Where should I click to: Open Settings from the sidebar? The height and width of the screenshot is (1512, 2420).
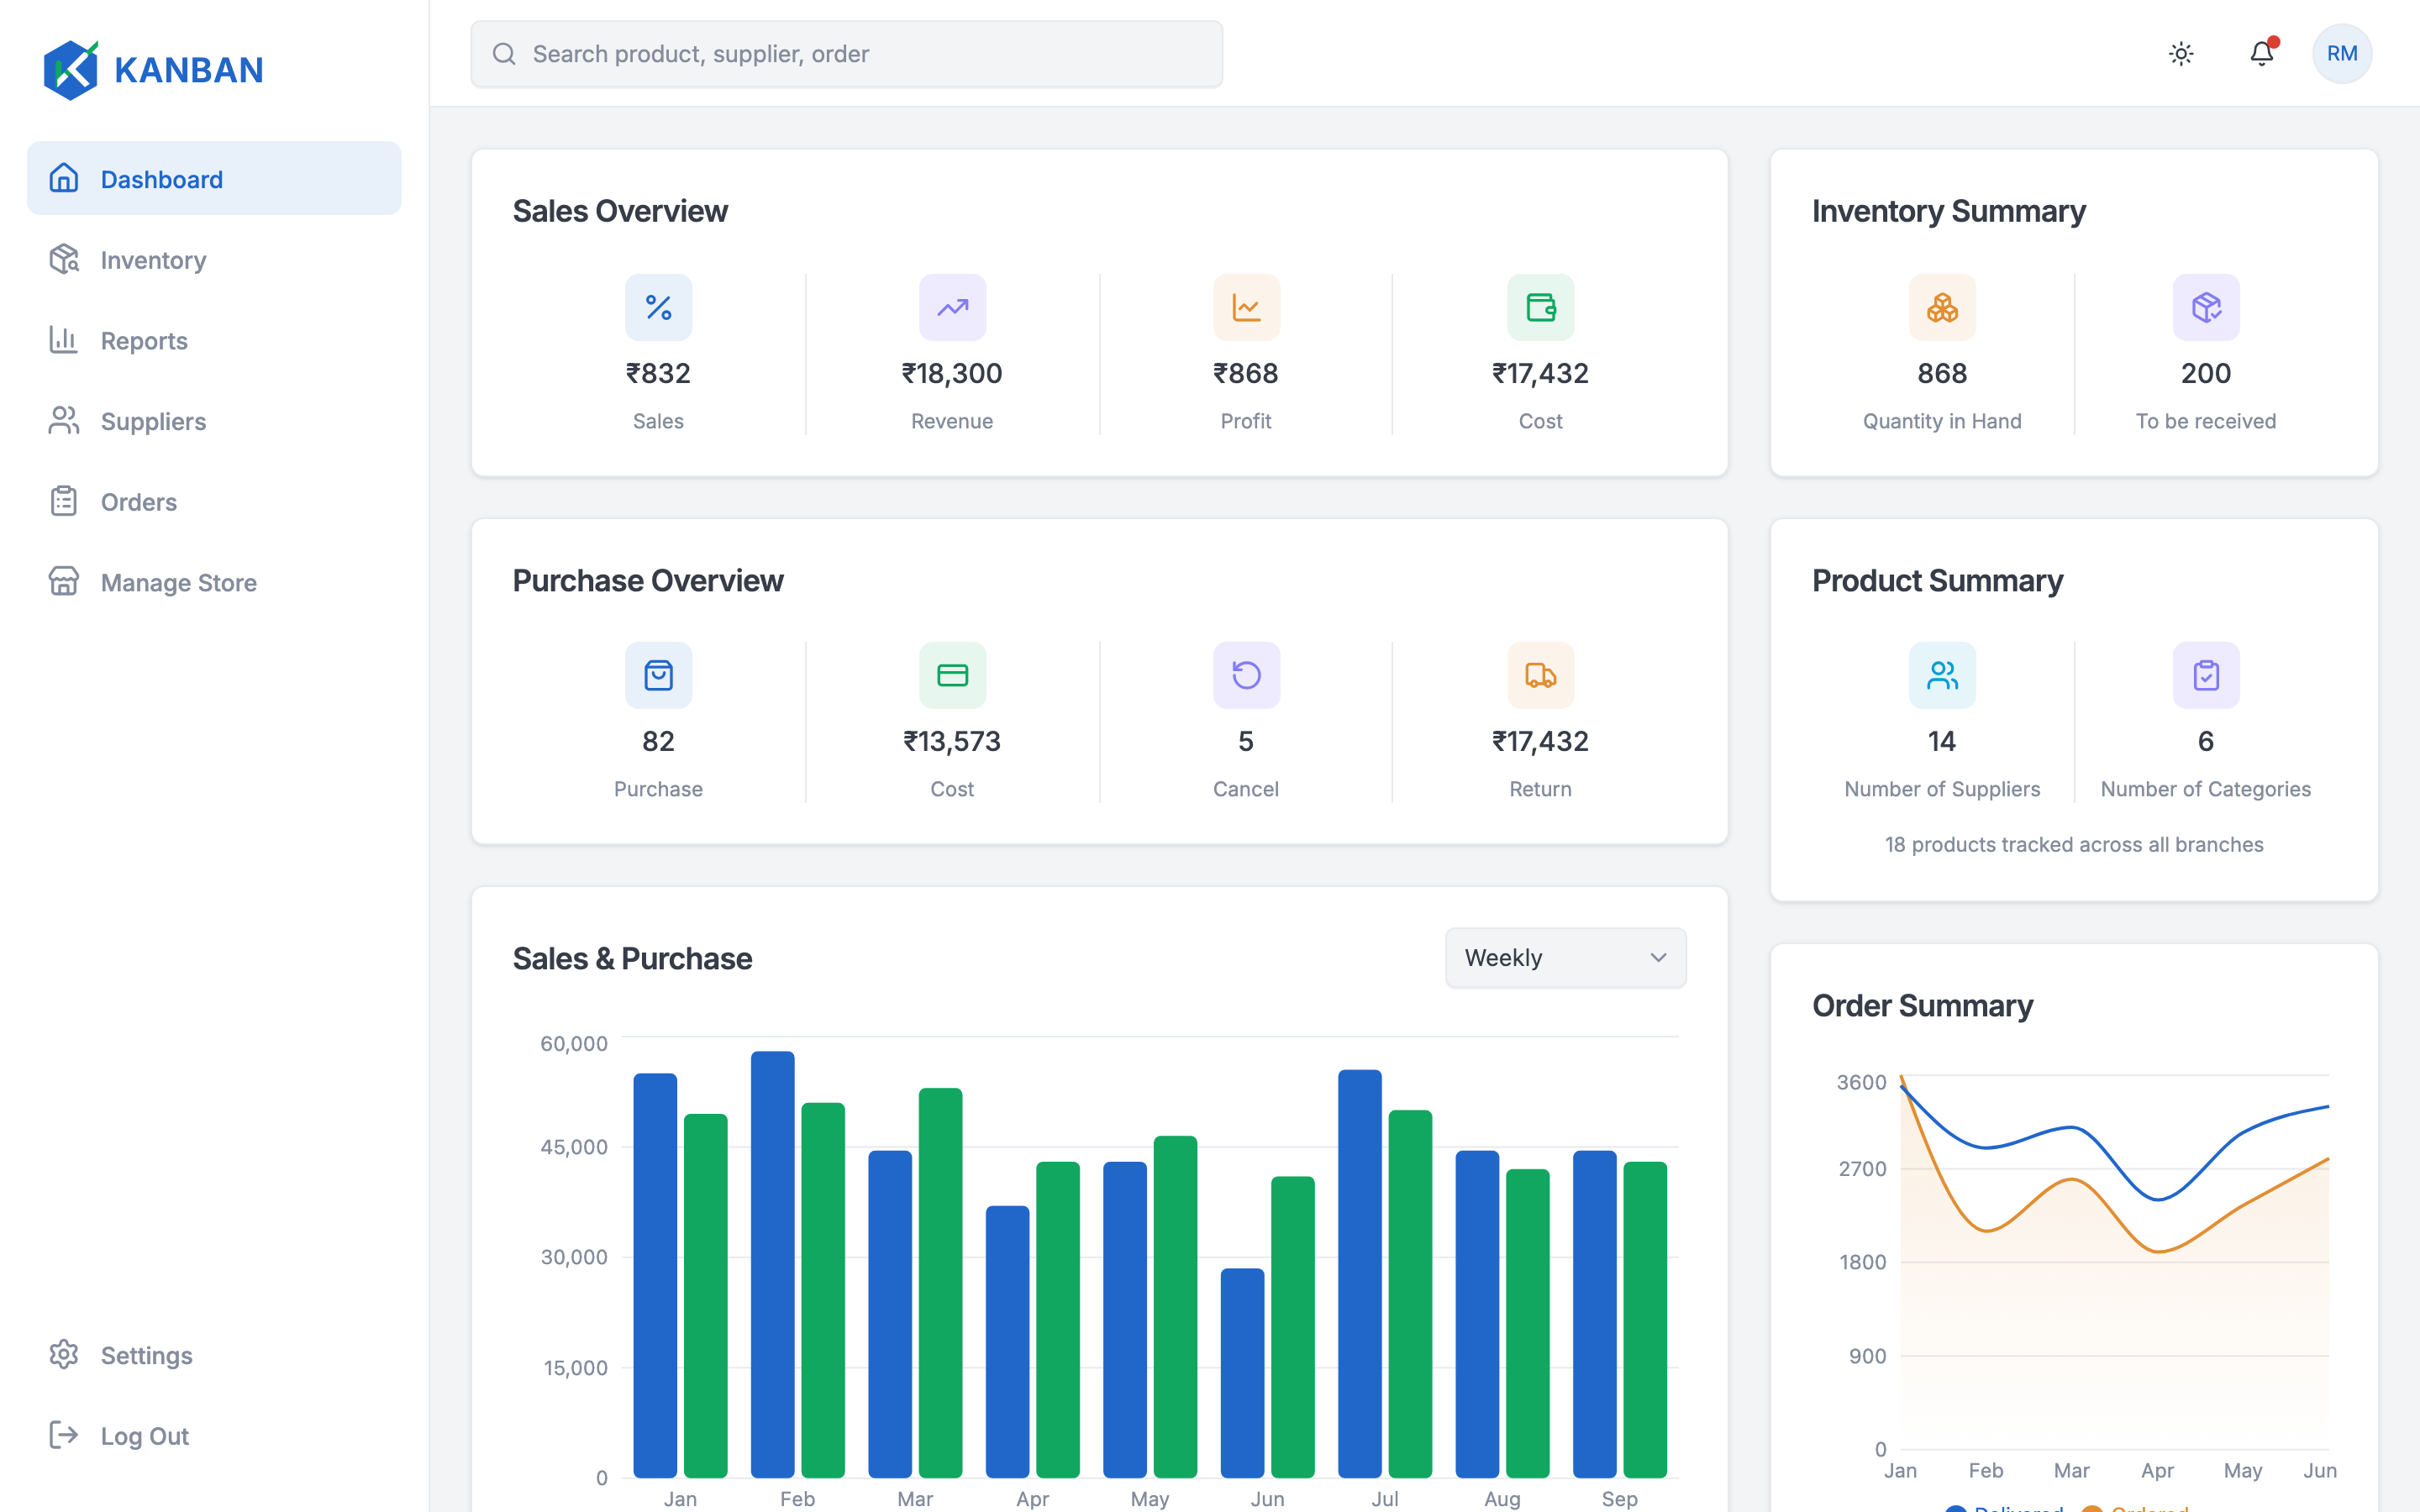tap(214, 1355)
